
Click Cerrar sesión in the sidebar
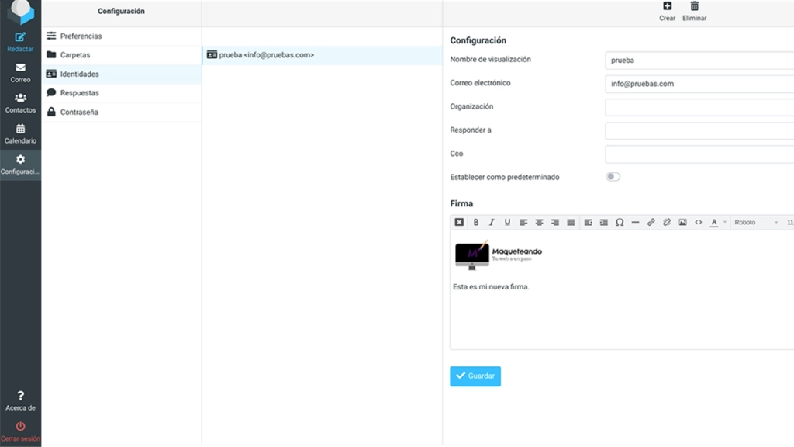click(20, 431)
